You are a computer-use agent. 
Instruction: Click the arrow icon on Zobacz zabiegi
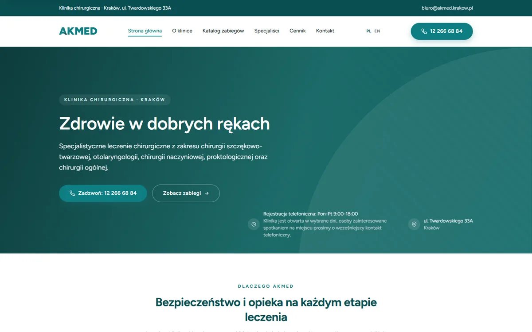tap(207, 193)
